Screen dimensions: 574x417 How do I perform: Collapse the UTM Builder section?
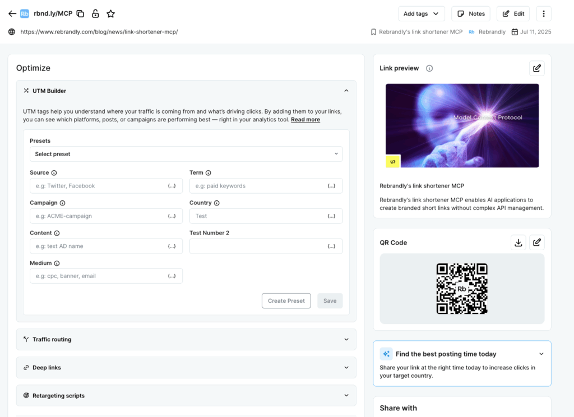pyautogui.click(x=346, y=91)
